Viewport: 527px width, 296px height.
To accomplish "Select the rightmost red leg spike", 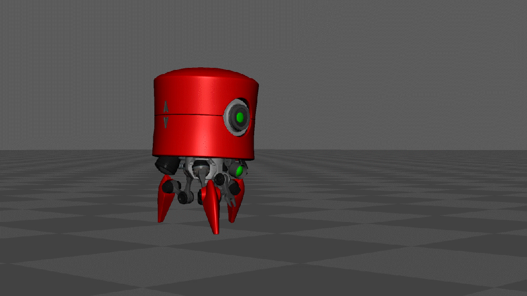I will (236, 203).
